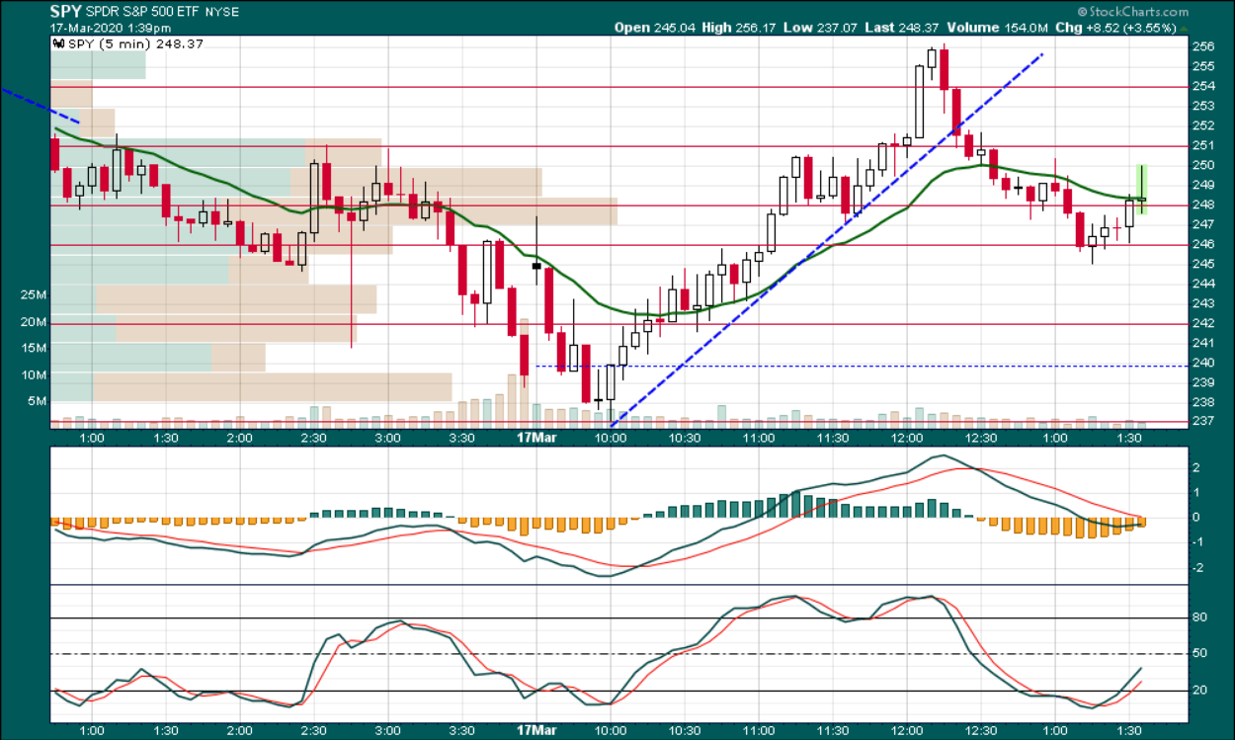The image size is (1235, 740).
Task: Click the 15M volume scale label
Action: coord(34,348)
